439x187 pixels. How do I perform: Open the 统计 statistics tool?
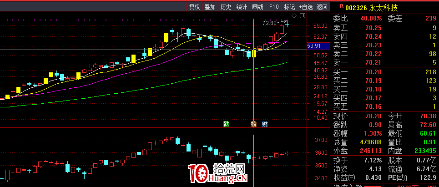(x=242, y=7)
